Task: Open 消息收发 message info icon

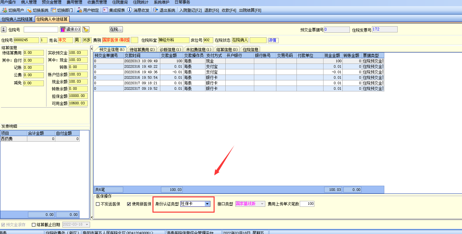Action: point(130,10)
